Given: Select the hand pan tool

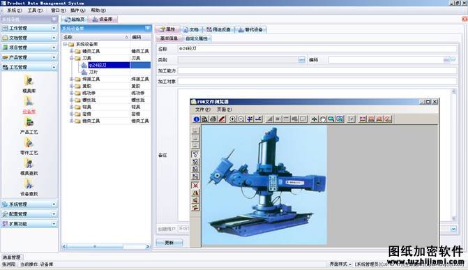Looking at the screenshot, I should 323,119.
